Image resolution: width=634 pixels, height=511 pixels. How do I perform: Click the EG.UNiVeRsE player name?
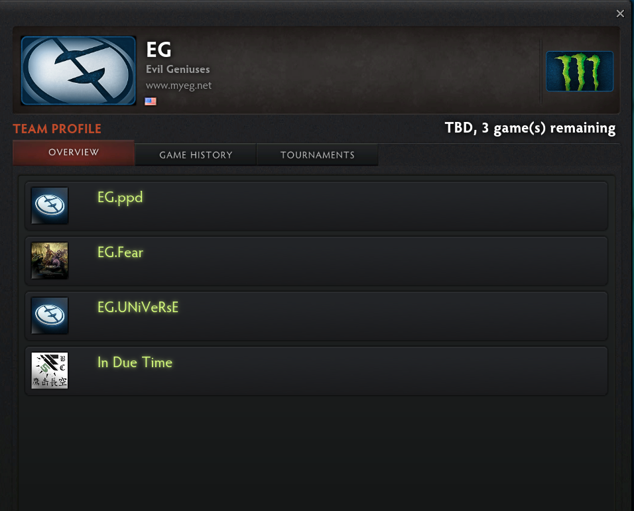(x=138, y=308)
